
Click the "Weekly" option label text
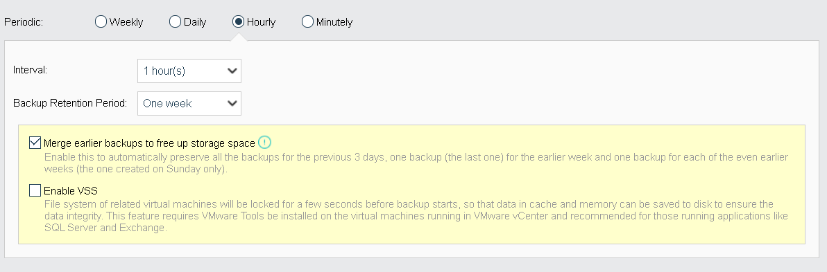126,22
